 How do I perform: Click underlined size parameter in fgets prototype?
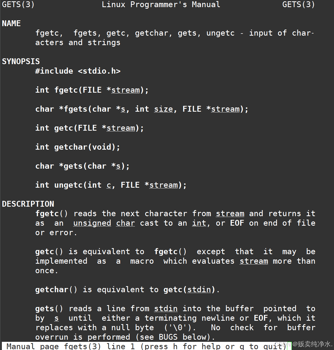click(x=163, y=109)
